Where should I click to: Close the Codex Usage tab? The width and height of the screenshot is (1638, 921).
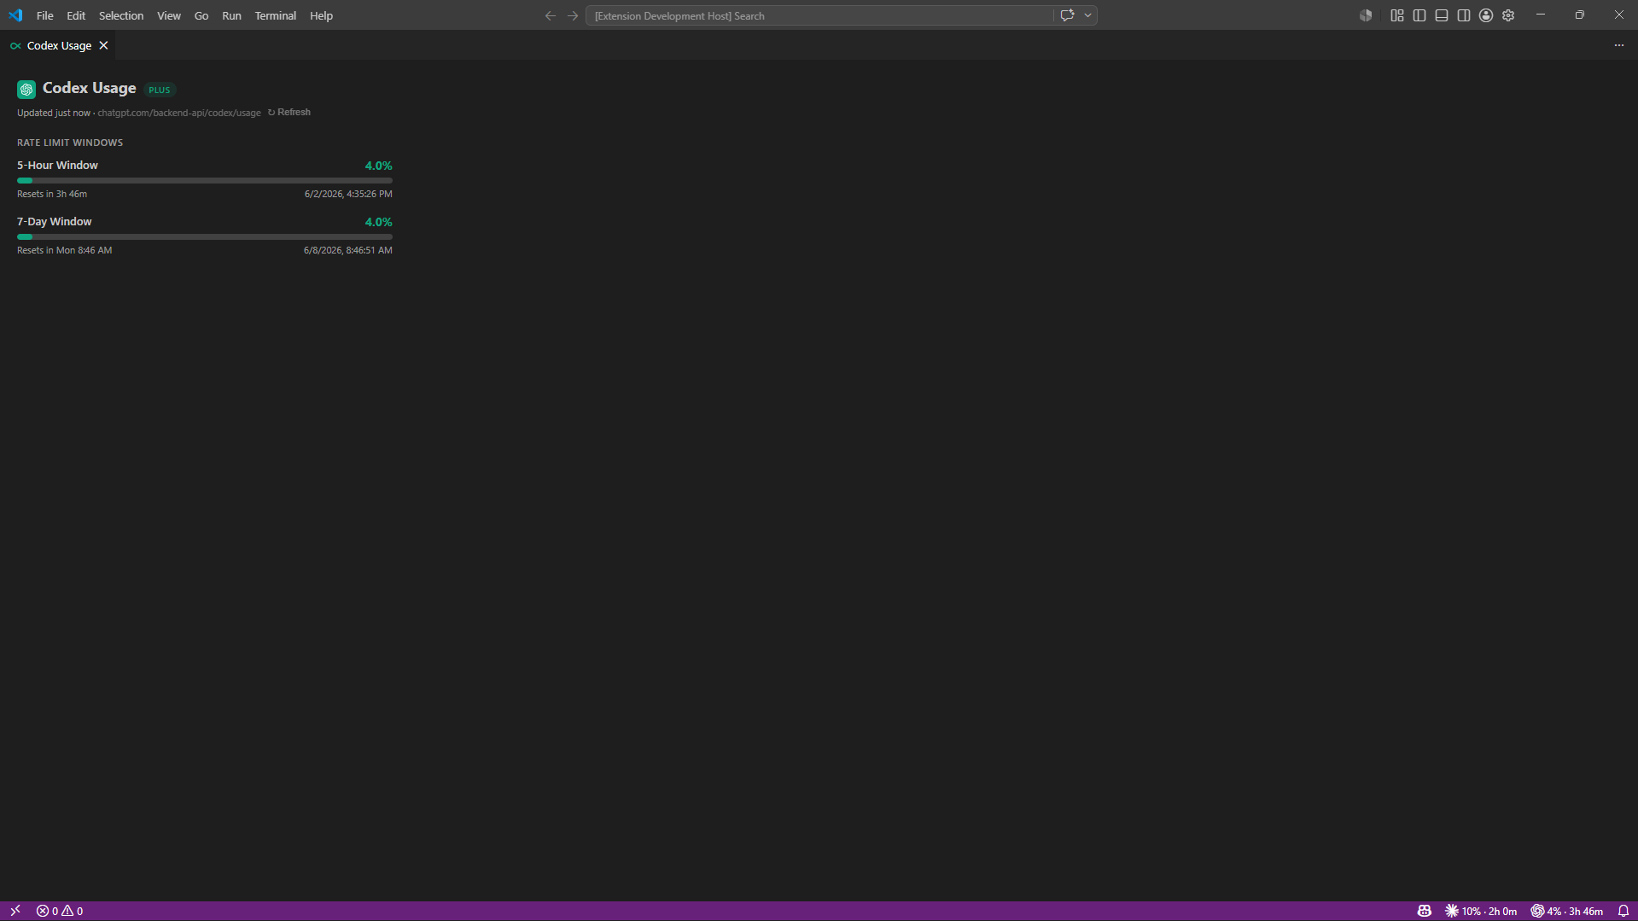point(103,45)
